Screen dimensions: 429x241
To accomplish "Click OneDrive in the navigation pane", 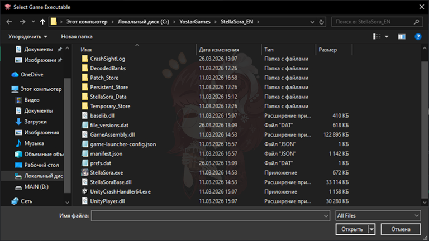I will click(x=32, y=75).
